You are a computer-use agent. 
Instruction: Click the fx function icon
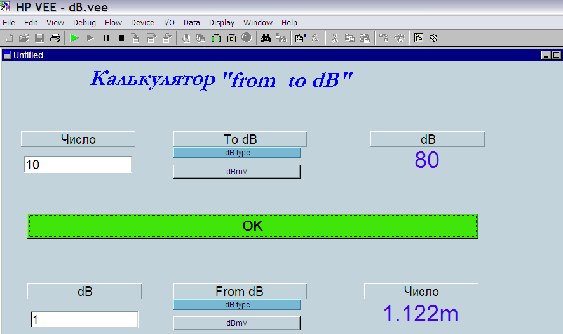point(315,38)
